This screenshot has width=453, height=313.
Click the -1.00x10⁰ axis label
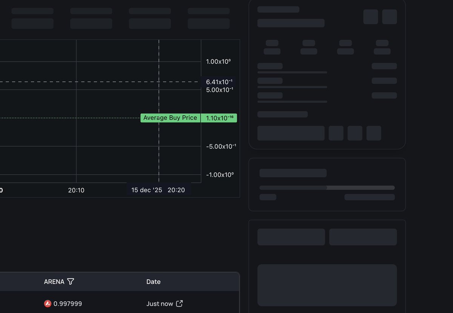coord(220,175)
